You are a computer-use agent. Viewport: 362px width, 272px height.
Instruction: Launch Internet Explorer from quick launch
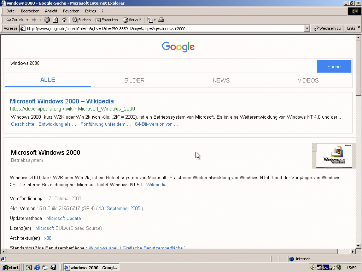point(37,268)
